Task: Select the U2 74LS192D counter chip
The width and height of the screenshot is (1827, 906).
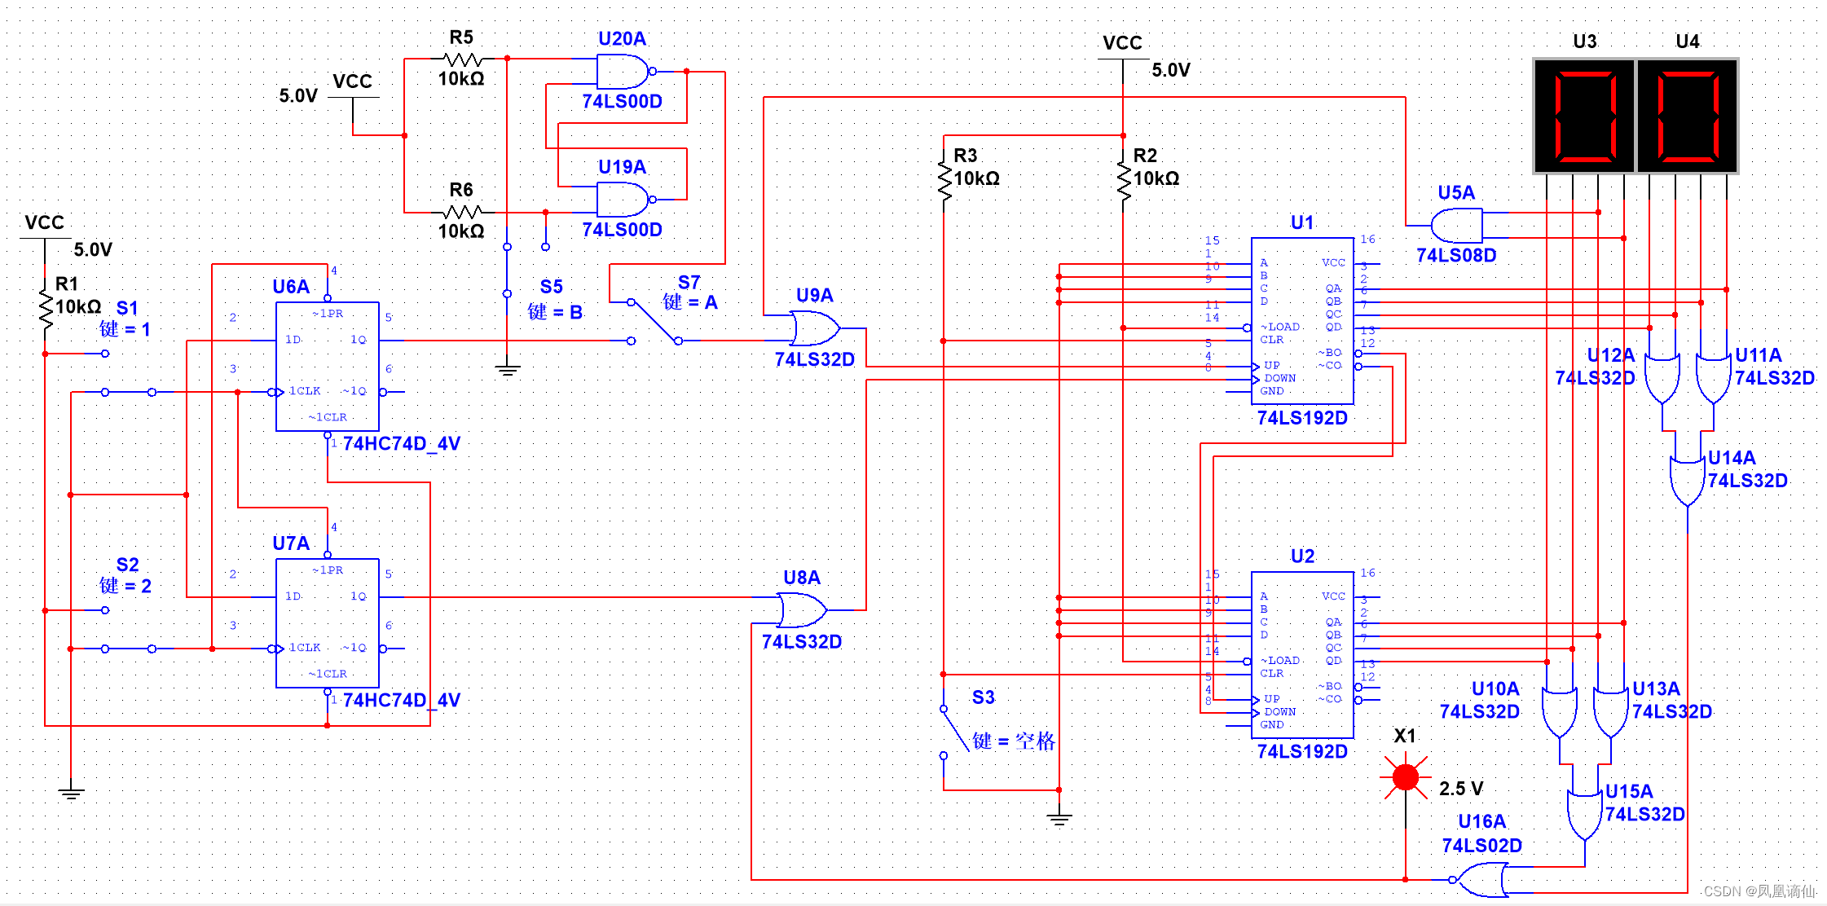Action: click(x=1302, y=654)
